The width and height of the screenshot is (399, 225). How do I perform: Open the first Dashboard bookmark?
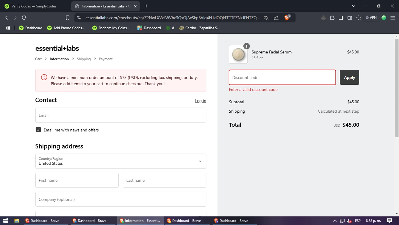click(31, 28)
